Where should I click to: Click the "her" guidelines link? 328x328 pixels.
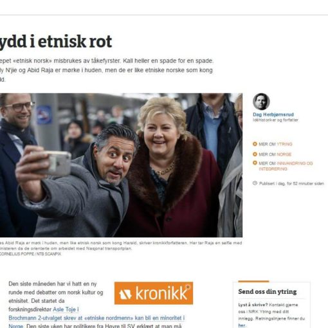click(x=242, y=325)
